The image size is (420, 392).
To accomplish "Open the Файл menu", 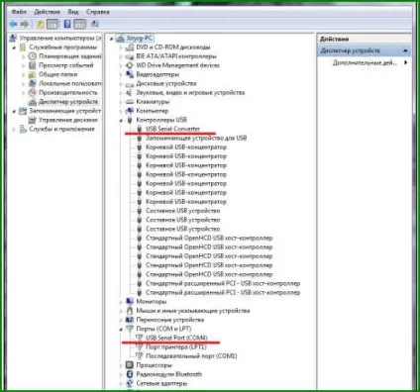I will (19, 12).
